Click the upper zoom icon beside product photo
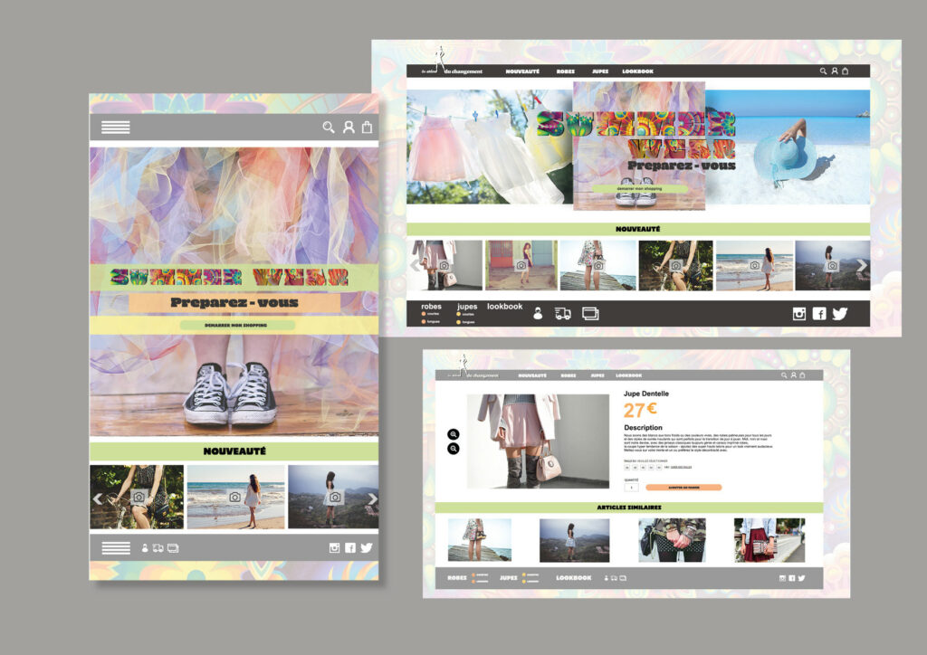927x655 pixels. pos(454,434)
